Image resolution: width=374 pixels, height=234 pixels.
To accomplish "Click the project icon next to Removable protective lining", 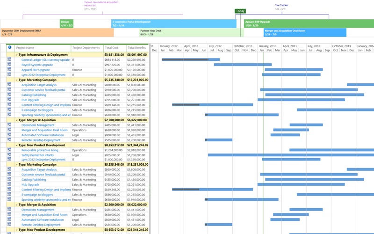I will coord(9,150).
